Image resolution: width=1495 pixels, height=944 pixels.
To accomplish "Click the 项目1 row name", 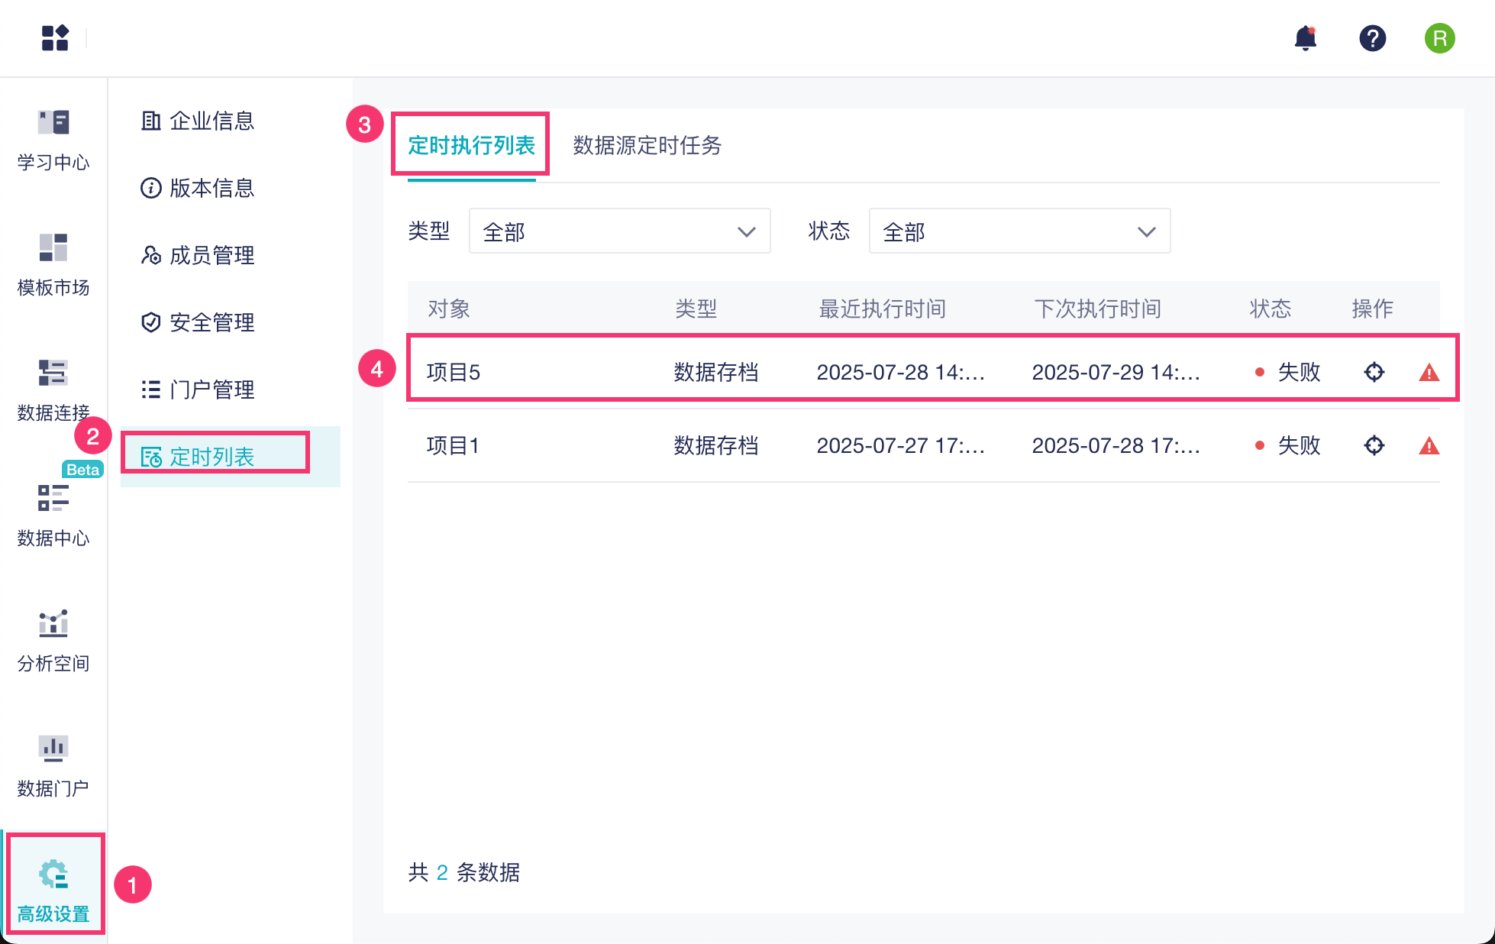I will pyautogui.click(x=453, y=445).
